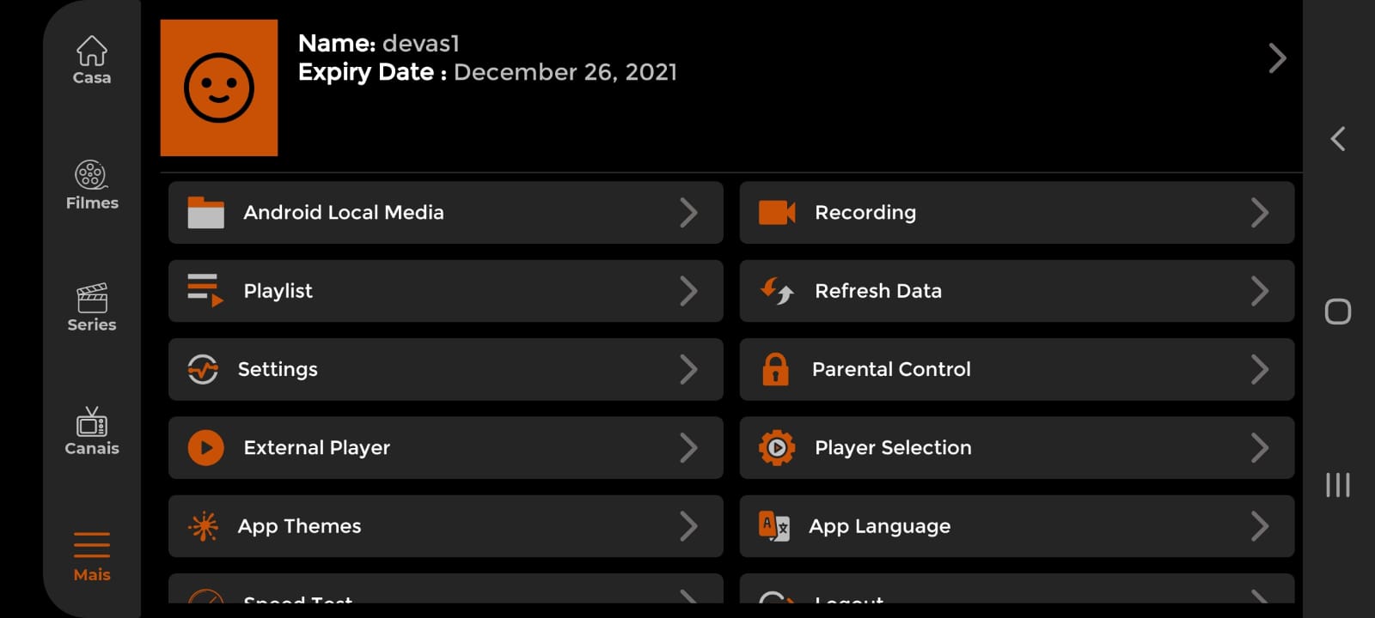
Task: Tap the Refresh Data arrows icon
Action: coord(777,291)
